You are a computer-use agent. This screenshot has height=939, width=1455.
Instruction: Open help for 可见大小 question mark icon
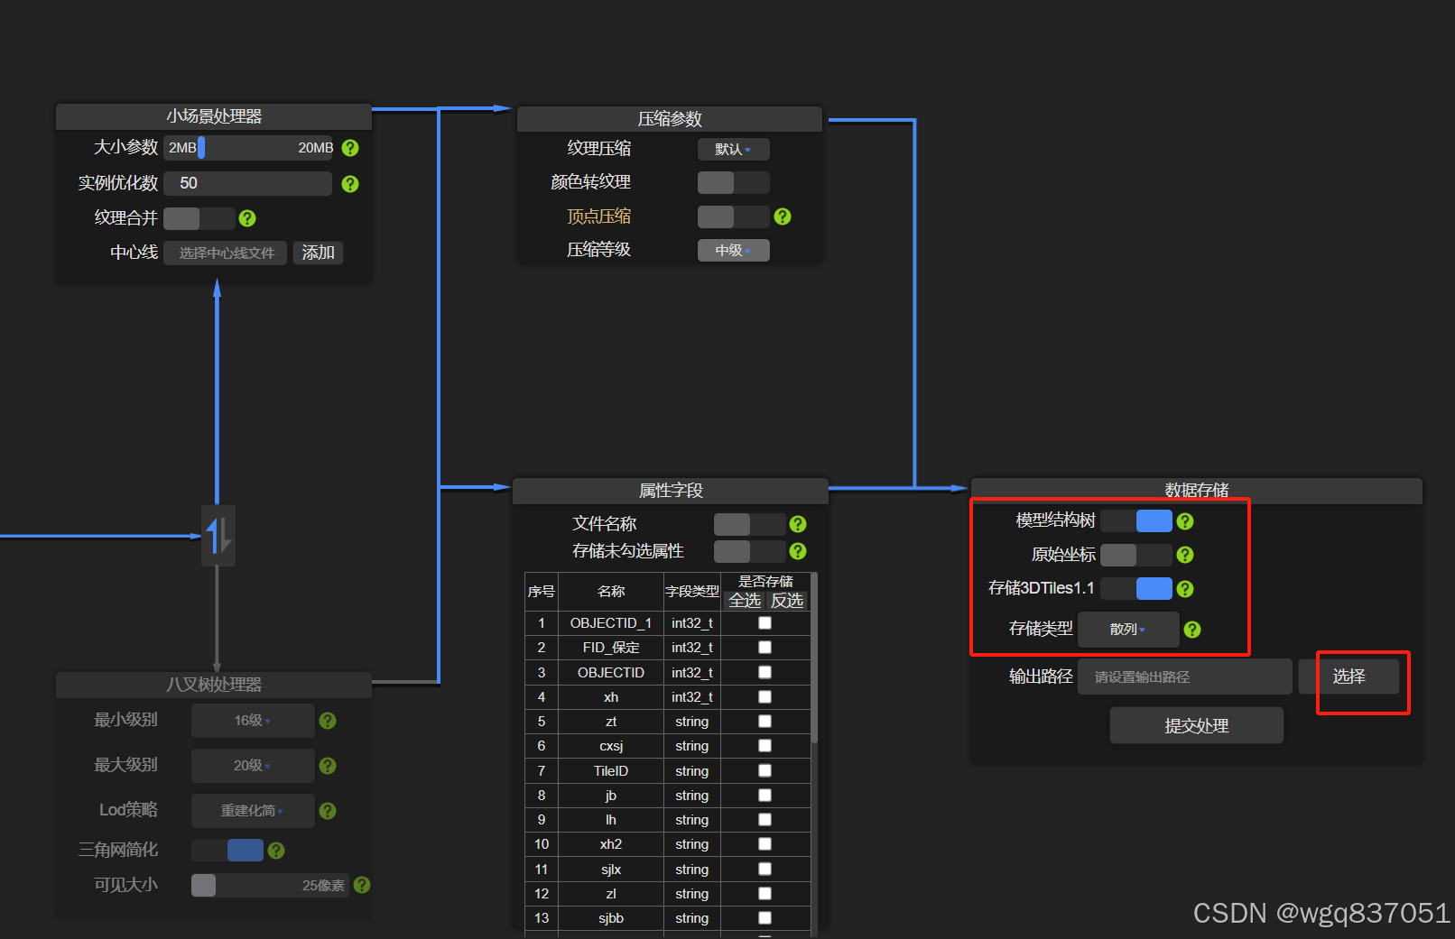click(361, 885)
